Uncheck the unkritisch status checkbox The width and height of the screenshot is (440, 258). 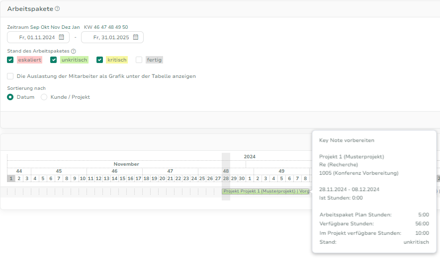(x=54, y=60)
